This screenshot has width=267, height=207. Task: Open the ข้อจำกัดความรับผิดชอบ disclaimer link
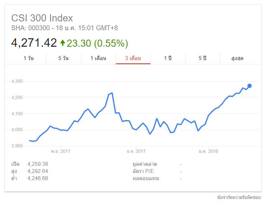[x=239, y=197]
